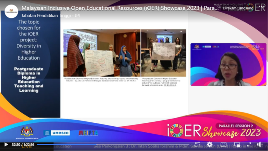This screenshot has width=268, height=151.
Task: Open the clapperboard clips icon
Action: pyautogui.click(x=197, y=144)
